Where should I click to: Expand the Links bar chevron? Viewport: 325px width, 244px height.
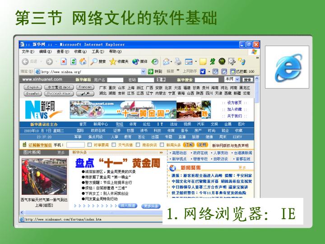point(178,70)
